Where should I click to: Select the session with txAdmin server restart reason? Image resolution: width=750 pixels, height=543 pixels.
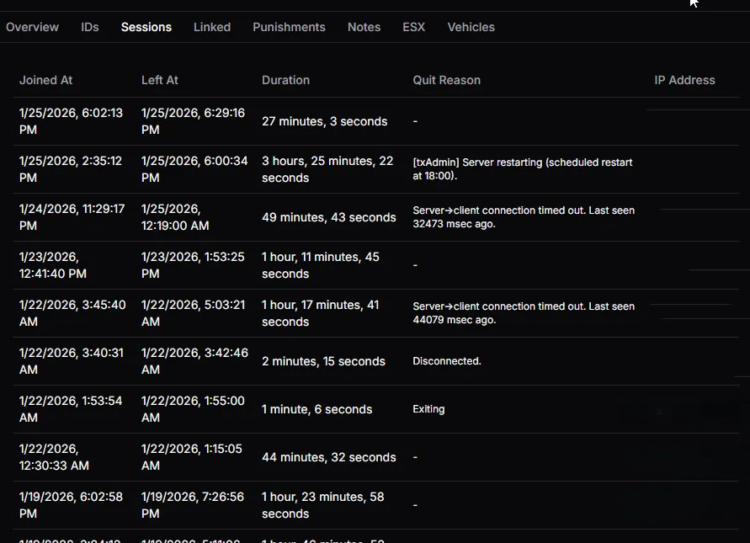pyautogui.click(x=522, y=169)
